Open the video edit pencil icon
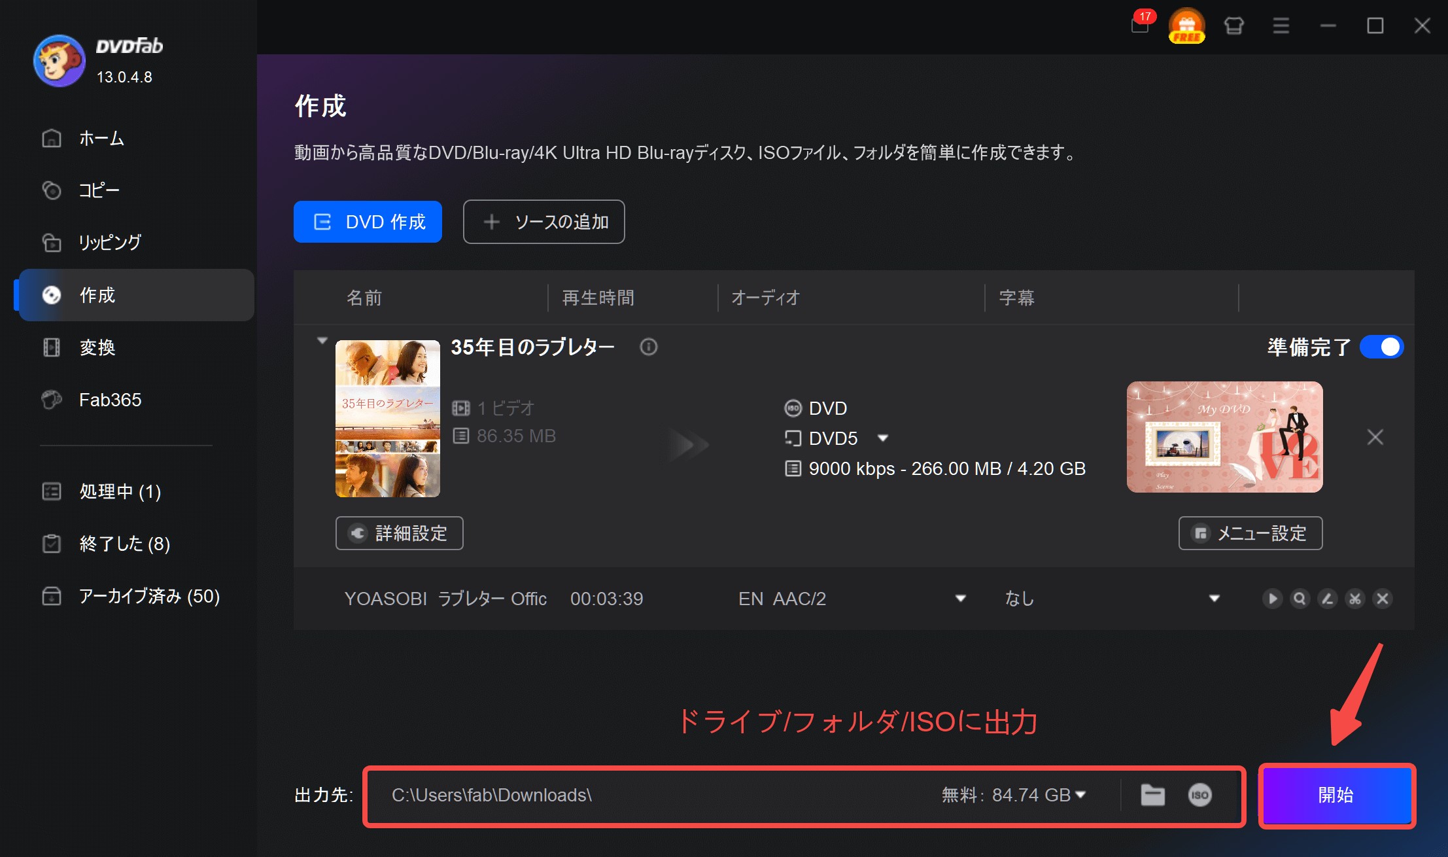This screenshot has height=857, width=1448. [x=1327, y=599]
